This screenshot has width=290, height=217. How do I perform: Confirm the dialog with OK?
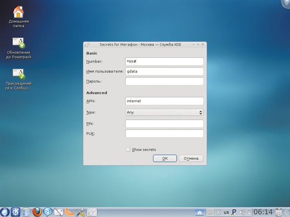(x=165, y=158)
